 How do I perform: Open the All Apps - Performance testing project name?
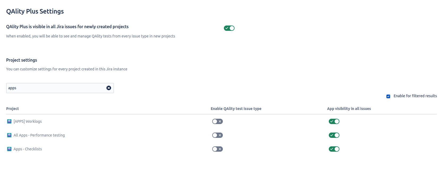(39, 135)
